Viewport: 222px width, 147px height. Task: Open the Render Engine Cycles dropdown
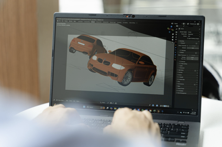(x=194, y=32)
